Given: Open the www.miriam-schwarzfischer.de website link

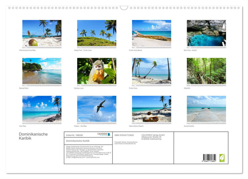Looking at the screenshot, I should [x=125, y=144].
